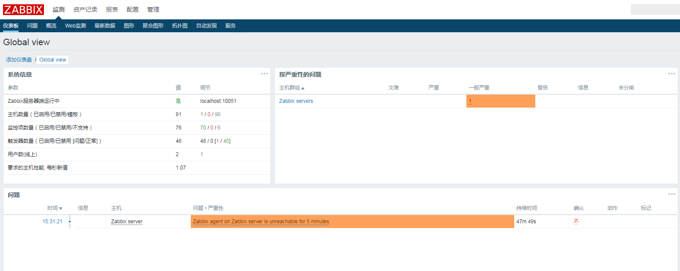Click the Zabbix服务器端运行中 parameter row
680x271 pixels.
pos(137,101)
